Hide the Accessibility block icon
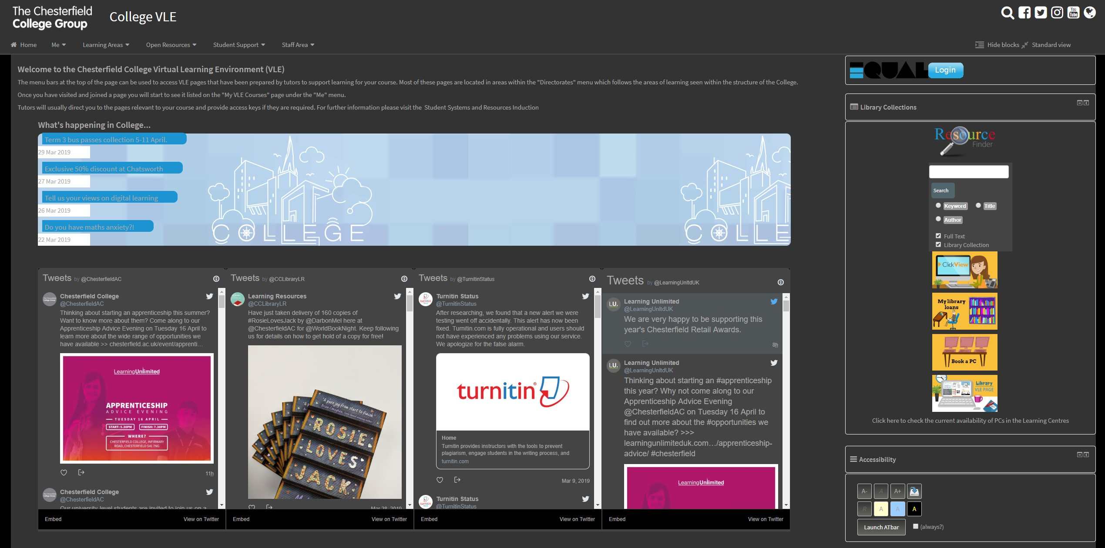This screenshot has height=548, width=1105. coord(1079,454)
